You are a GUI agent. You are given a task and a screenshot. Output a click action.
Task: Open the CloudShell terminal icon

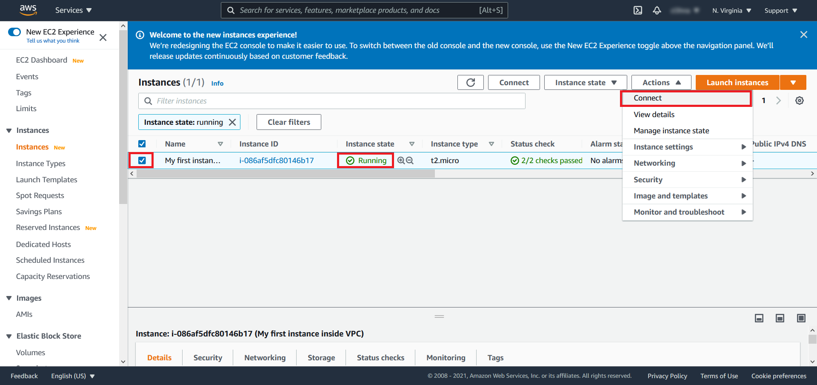(637, 10)
